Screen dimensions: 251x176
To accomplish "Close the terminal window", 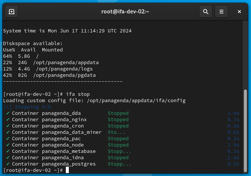I will pos(239,12).
